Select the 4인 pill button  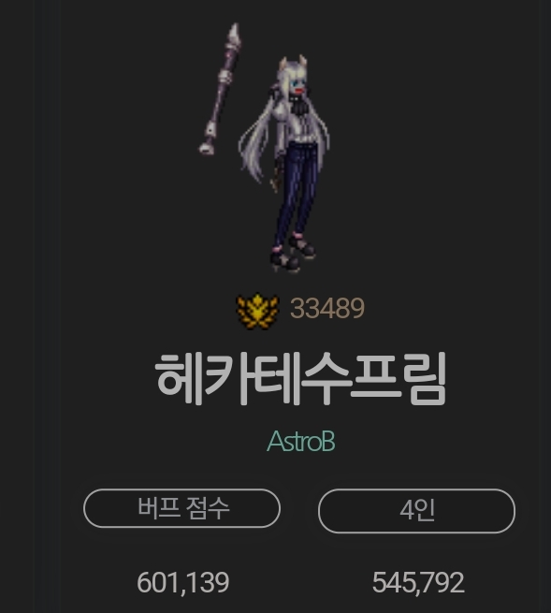click(416, 511)
